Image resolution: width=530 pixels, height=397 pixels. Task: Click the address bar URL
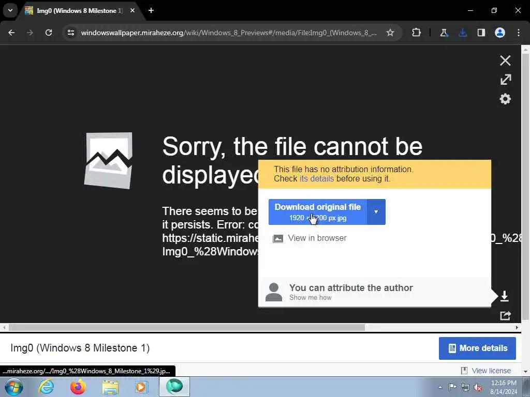tap(228, 33)
